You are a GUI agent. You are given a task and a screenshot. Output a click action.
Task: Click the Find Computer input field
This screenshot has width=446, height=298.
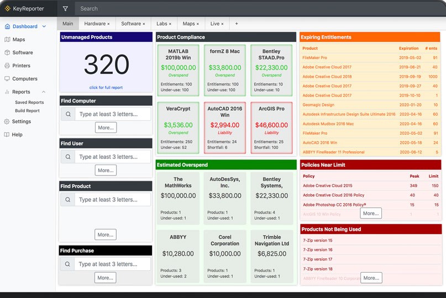[113, 114]
